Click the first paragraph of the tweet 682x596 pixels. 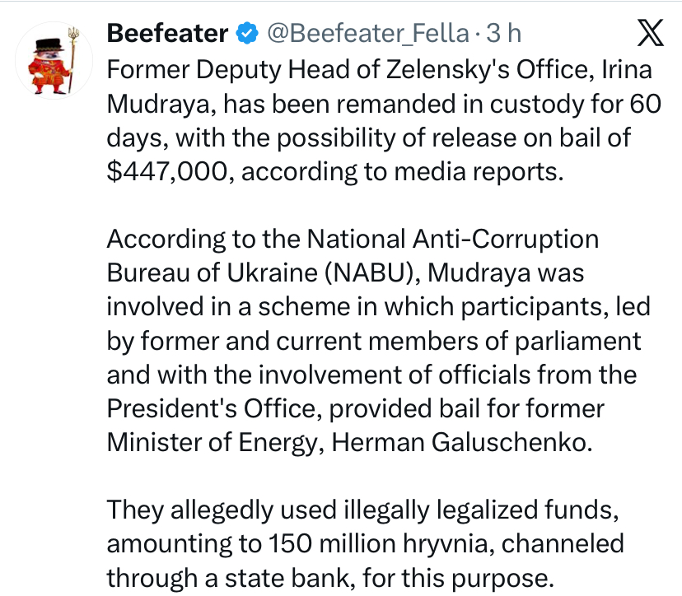coord(384,121)
